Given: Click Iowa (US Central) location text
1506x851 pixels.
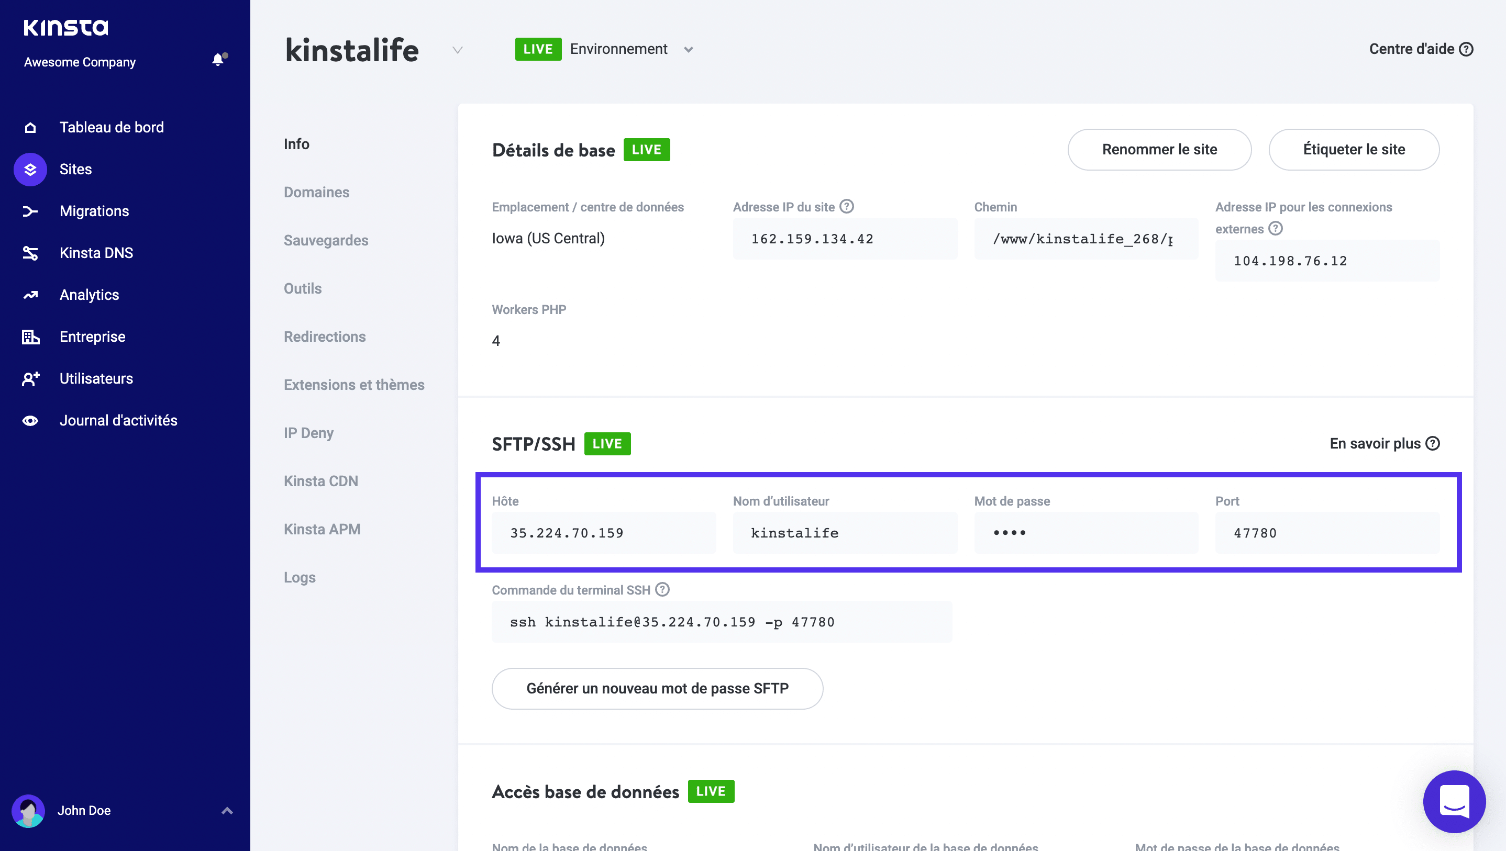Looking at the screenshot, I should 548,239.
